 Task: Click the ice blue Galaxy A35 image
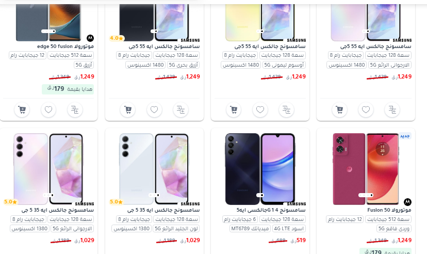[154, 169]
